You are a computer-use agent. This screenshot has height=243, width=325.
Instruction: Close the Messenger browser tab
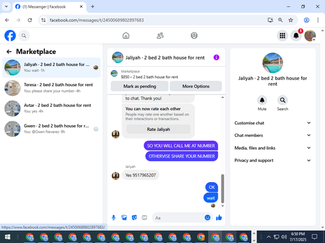pyautogui.click(x=81, y=6)
